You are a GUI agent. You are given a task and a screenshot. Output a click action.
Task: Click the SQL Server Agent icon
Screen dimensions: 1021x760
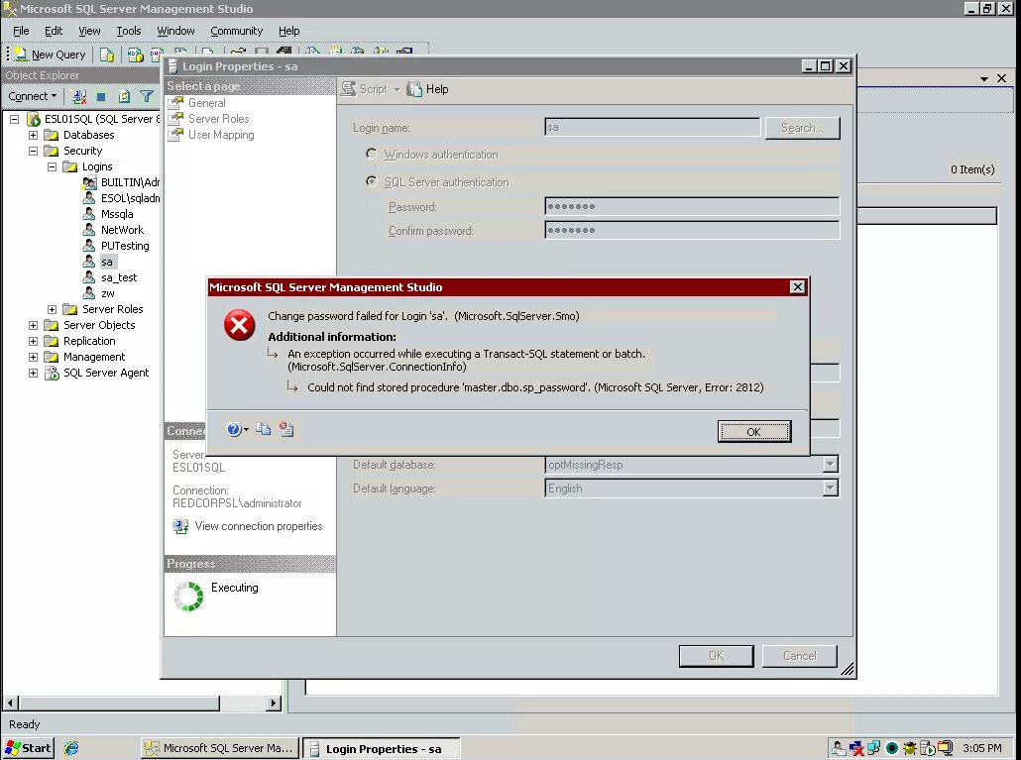(52, 373)
